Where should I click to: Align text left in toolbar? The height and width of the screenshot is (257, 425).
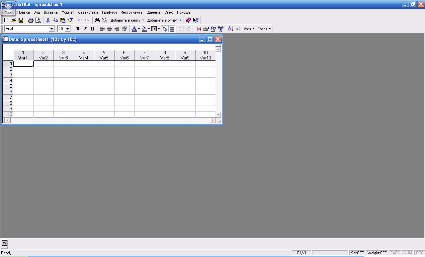(x=102, y=29)
